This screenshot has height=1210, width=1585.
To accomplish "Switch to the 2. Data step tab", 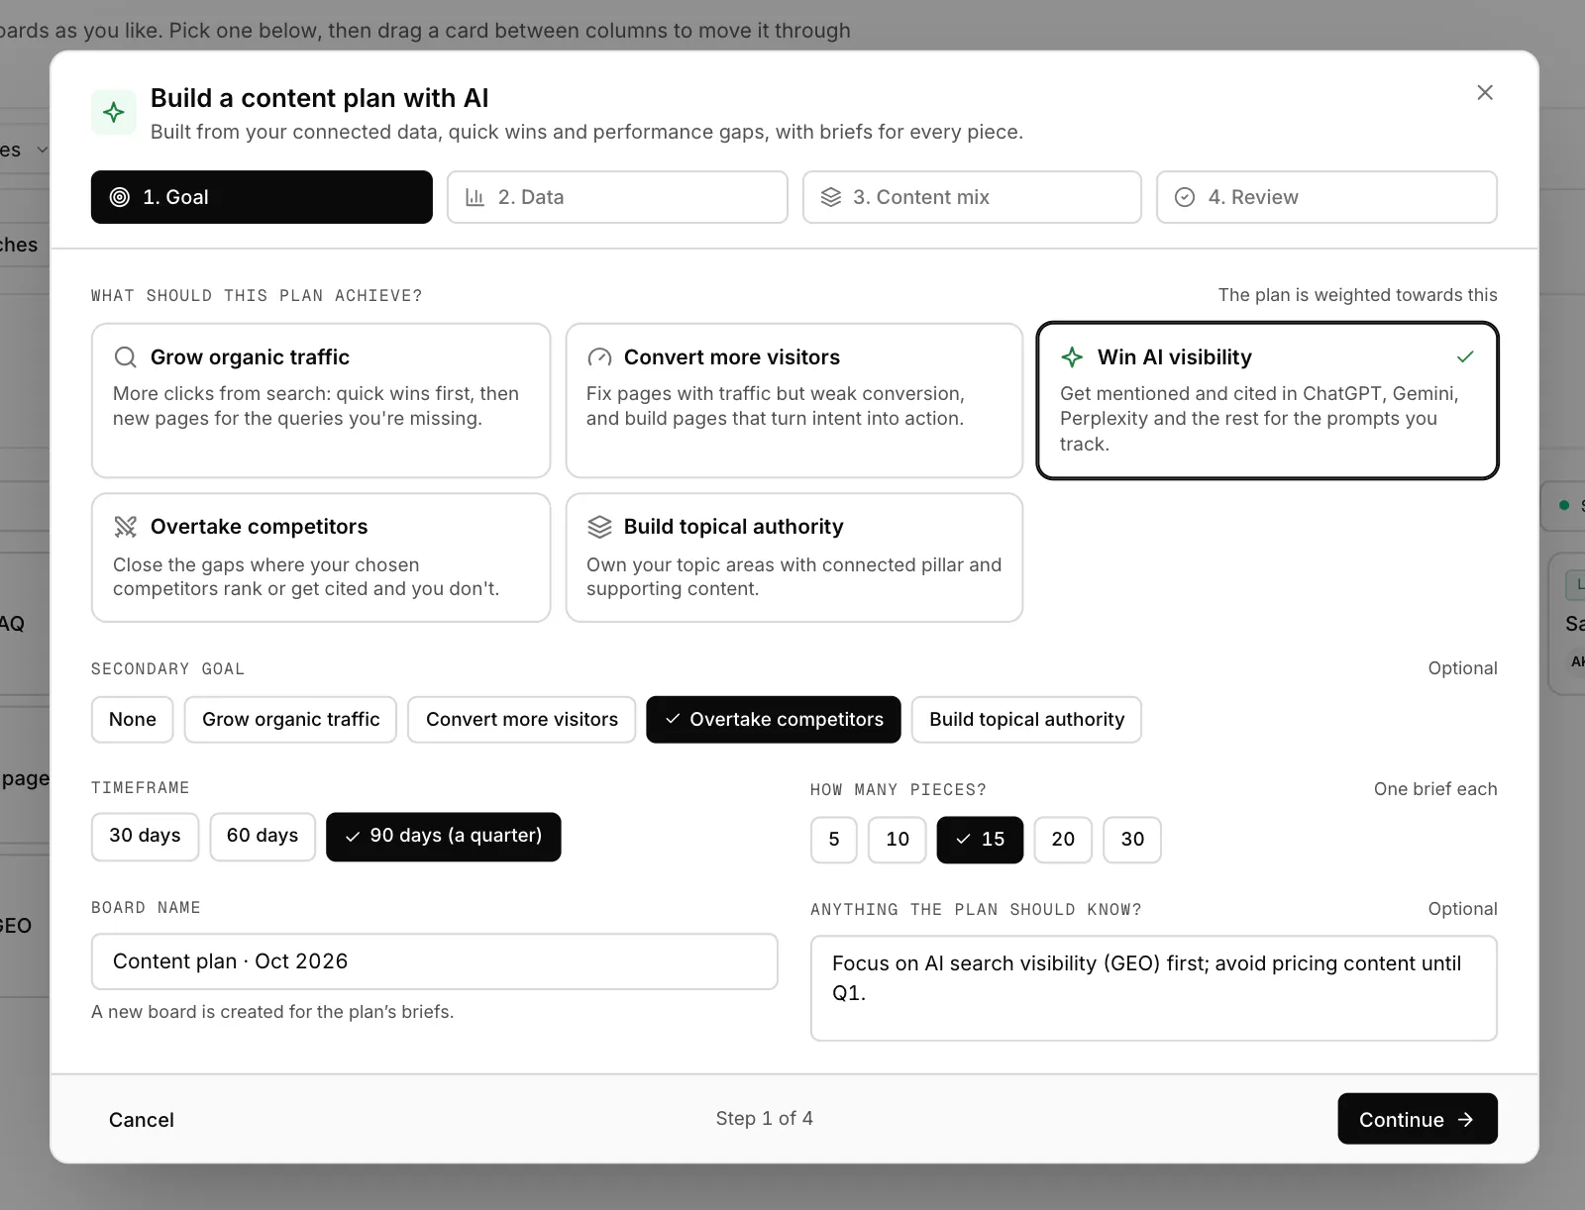I will point(617,197).
